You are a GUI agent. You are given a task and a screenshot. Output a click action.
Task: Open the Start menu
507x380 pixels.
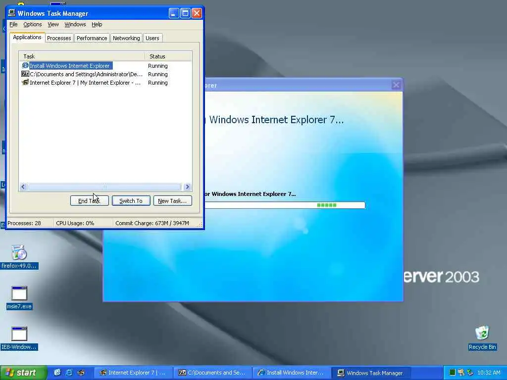pyautogui.click(x=24, y=373)
